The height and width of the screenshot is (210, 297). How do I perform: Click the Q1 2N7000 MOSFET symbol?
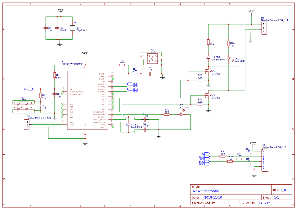click(208, 71)
